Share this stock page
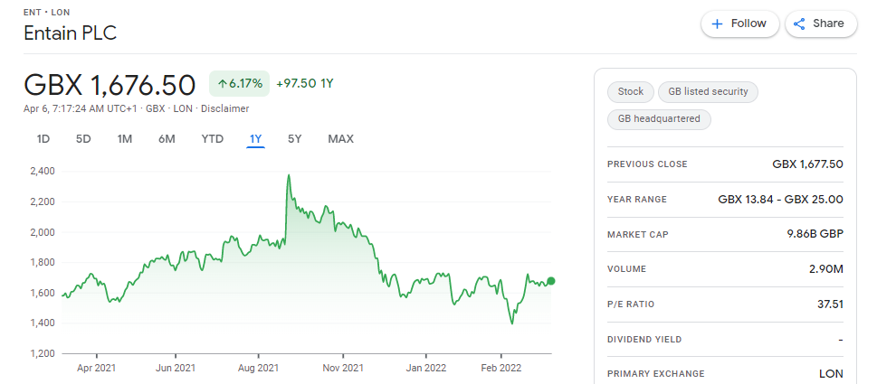The image size is (896, 384). [x=821, y=24]
